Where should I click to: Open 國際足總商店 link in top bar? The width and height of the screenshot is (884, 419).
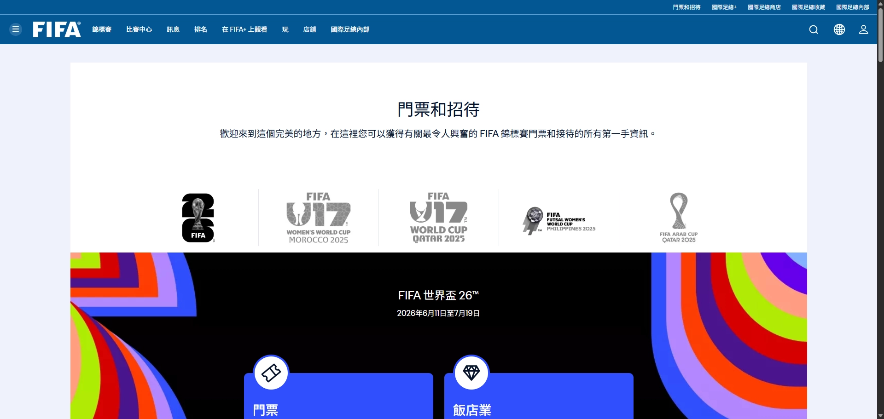pos(764,7)
